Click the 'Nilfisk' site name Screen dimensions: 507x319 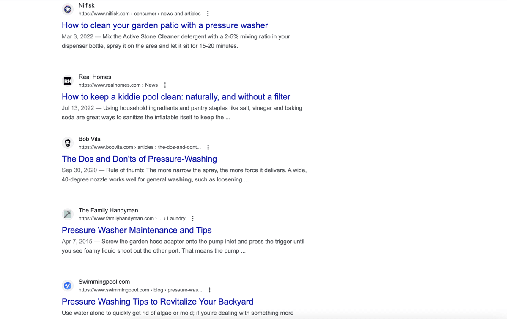coord(86,5)
